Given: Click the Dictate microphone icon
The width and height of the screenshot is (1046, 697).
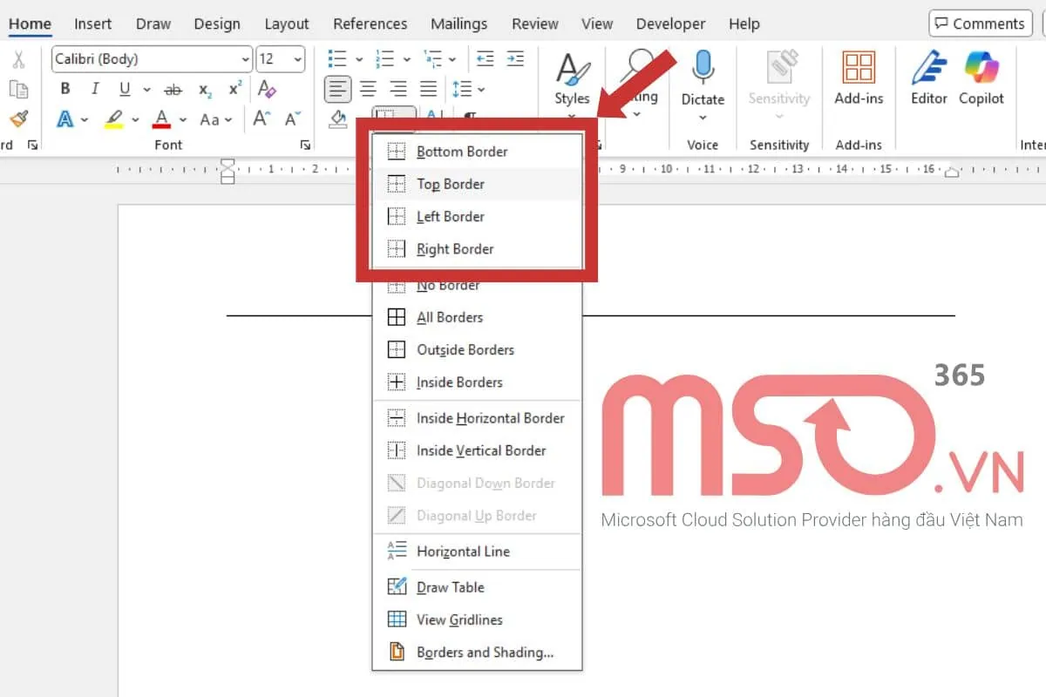Looking at the screenshot, I should (703, 68).
